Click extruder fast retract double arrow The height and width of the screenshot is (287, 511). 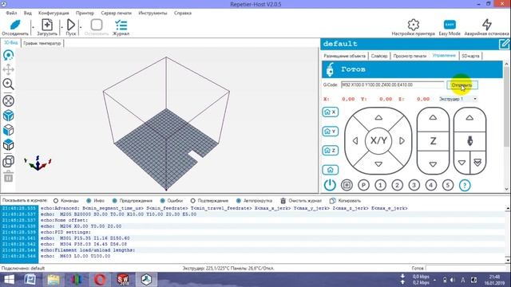477,163
